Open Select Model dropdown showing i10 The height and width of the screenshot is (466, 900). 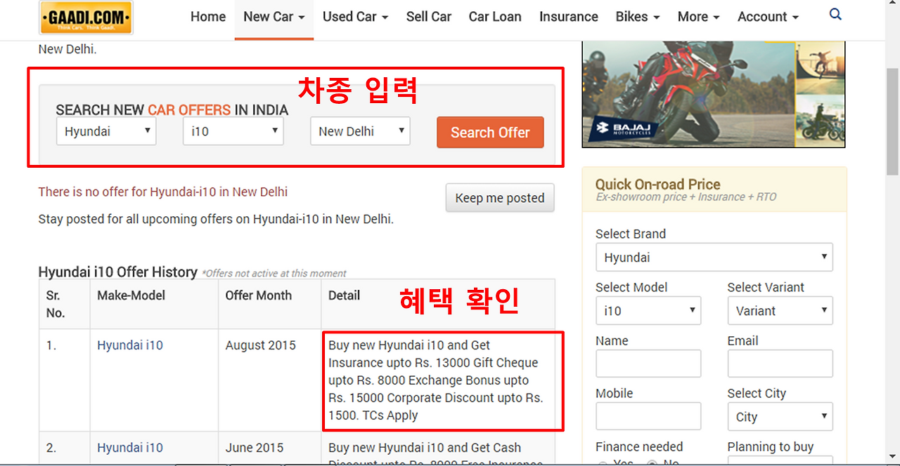coord(648,311)
